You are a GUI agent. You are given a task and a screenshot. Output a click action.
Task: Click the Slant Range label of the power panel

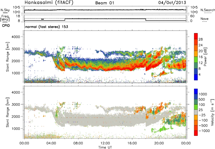point(8,57)
